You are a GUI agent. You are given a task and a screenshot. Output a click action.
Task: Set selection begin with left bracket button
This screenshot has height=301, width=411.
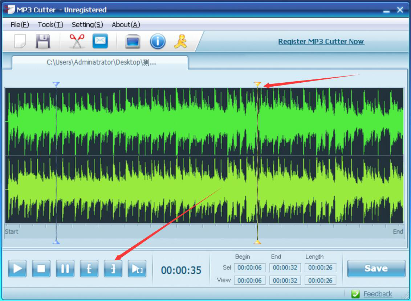tap(89, 269)
